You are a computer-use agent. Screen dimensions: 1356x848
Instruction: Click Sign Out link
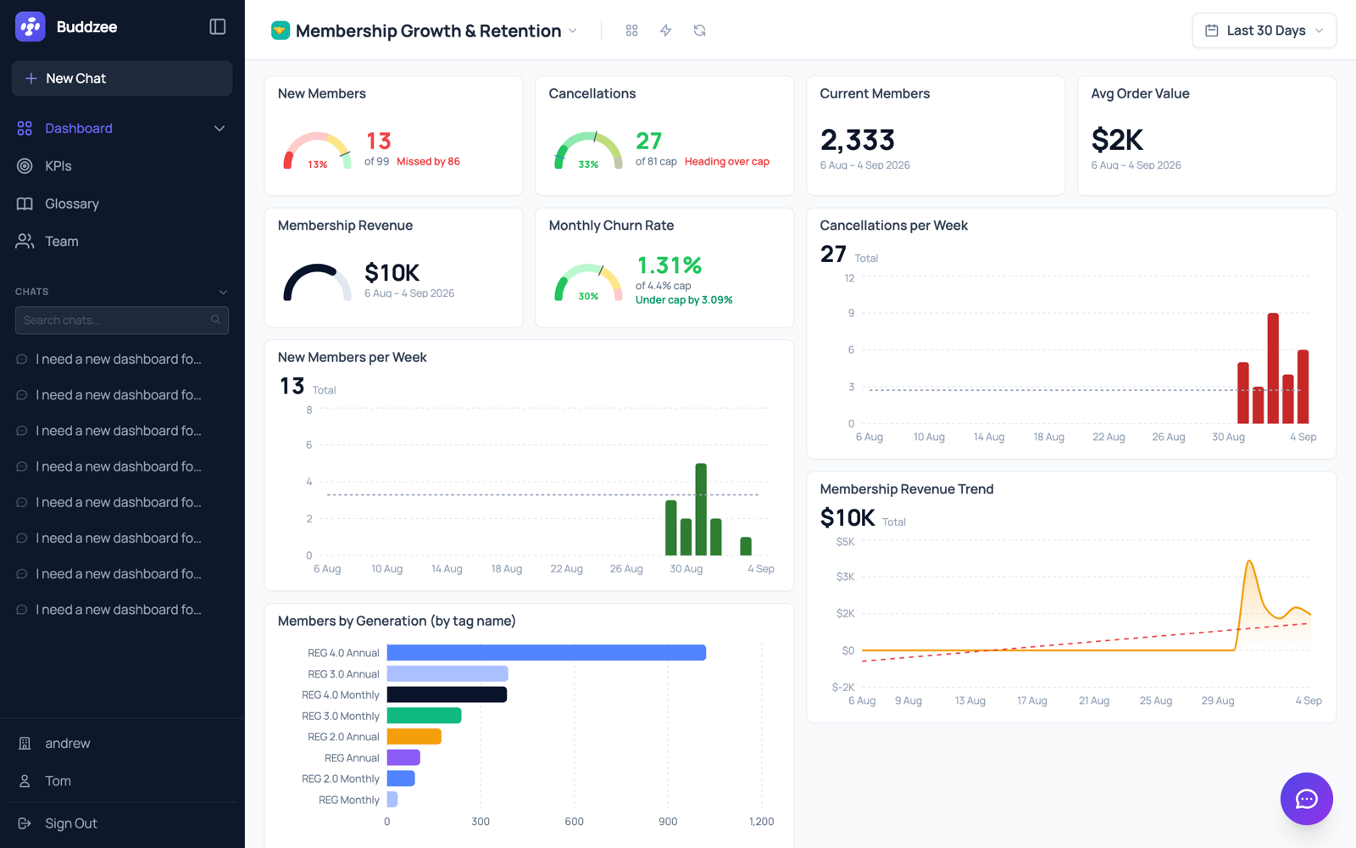click(71, 823)
